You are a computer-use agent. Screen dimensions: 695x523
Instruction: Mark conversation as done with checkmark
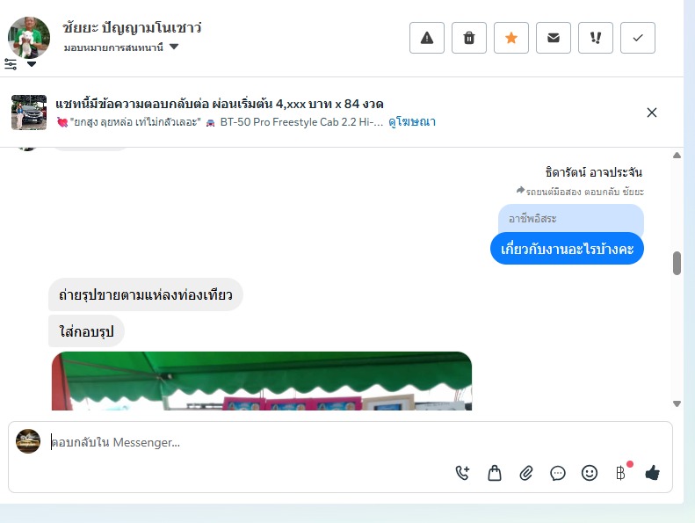point(637,38)
